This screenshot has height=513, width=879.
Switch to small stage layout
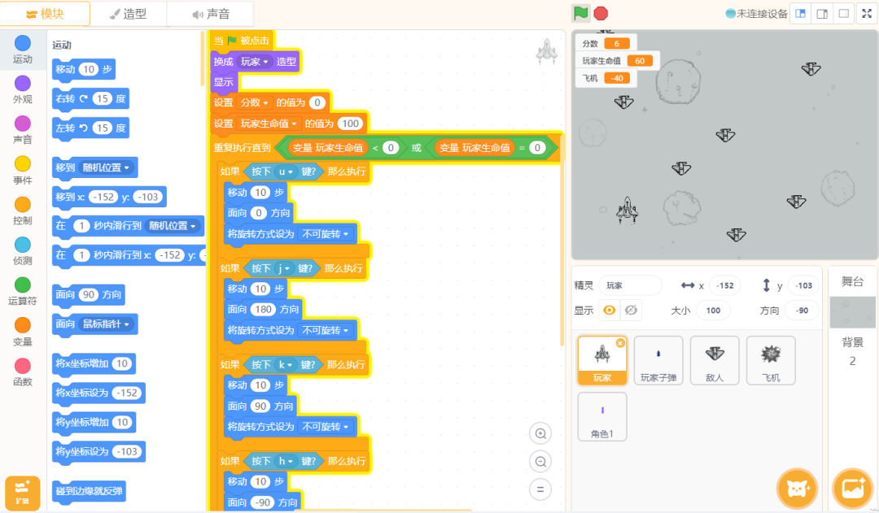pos(801,14)
